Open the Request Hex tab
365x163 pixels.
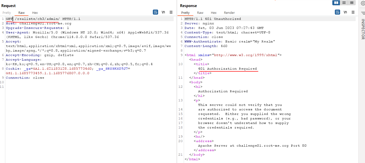tap(35, 13)
